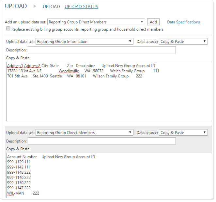The height and width of the screenshot is (202, 216).
Task: Click the Description field for Reporting Group Information
Action: point(101,50)
